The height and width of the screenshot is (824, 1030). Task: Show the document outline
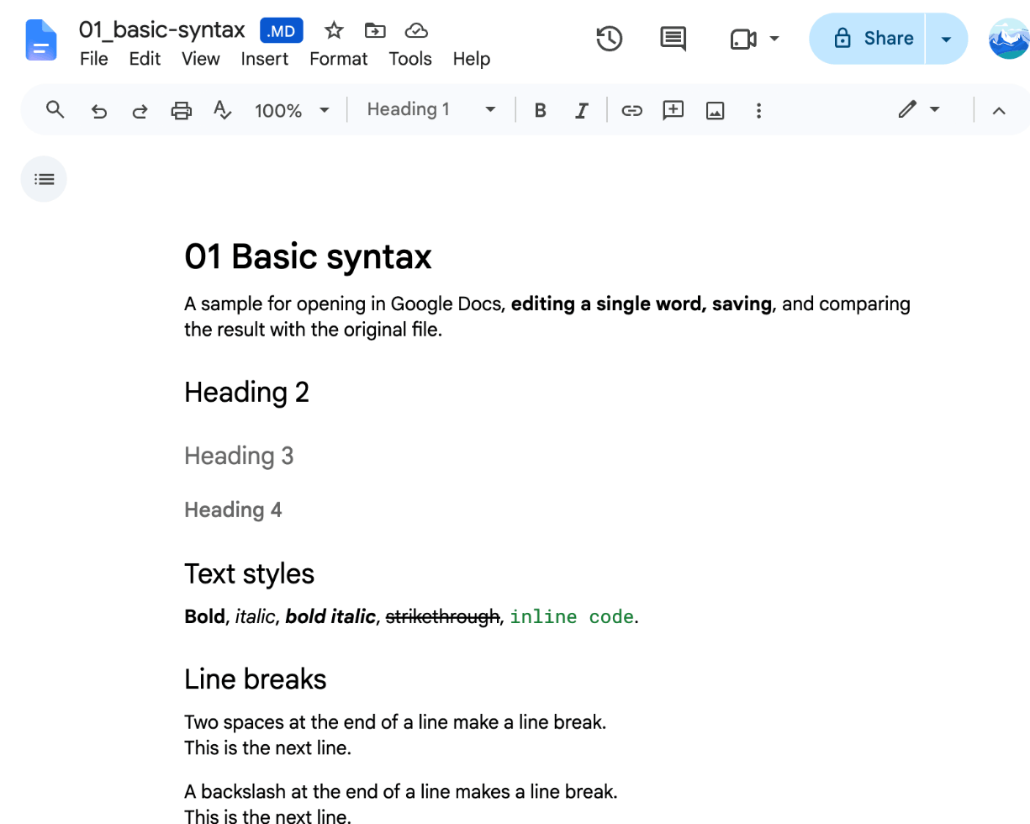[44, 179]
